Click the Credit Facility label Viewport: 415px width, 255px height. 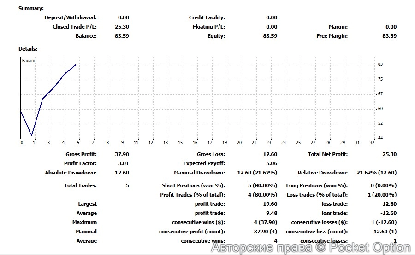(x=207, y=17)
